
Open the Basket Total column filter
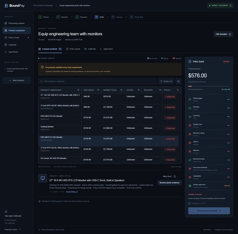coord(121,90)
